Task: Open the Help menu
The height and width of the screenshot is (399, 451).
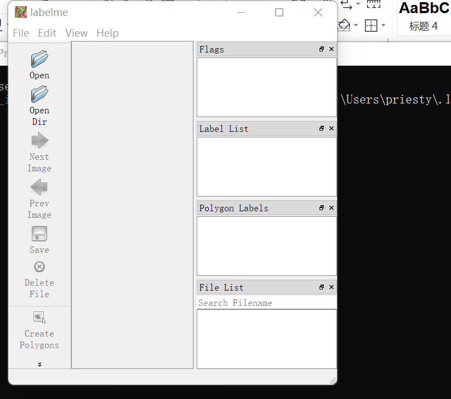Action: 107,33
